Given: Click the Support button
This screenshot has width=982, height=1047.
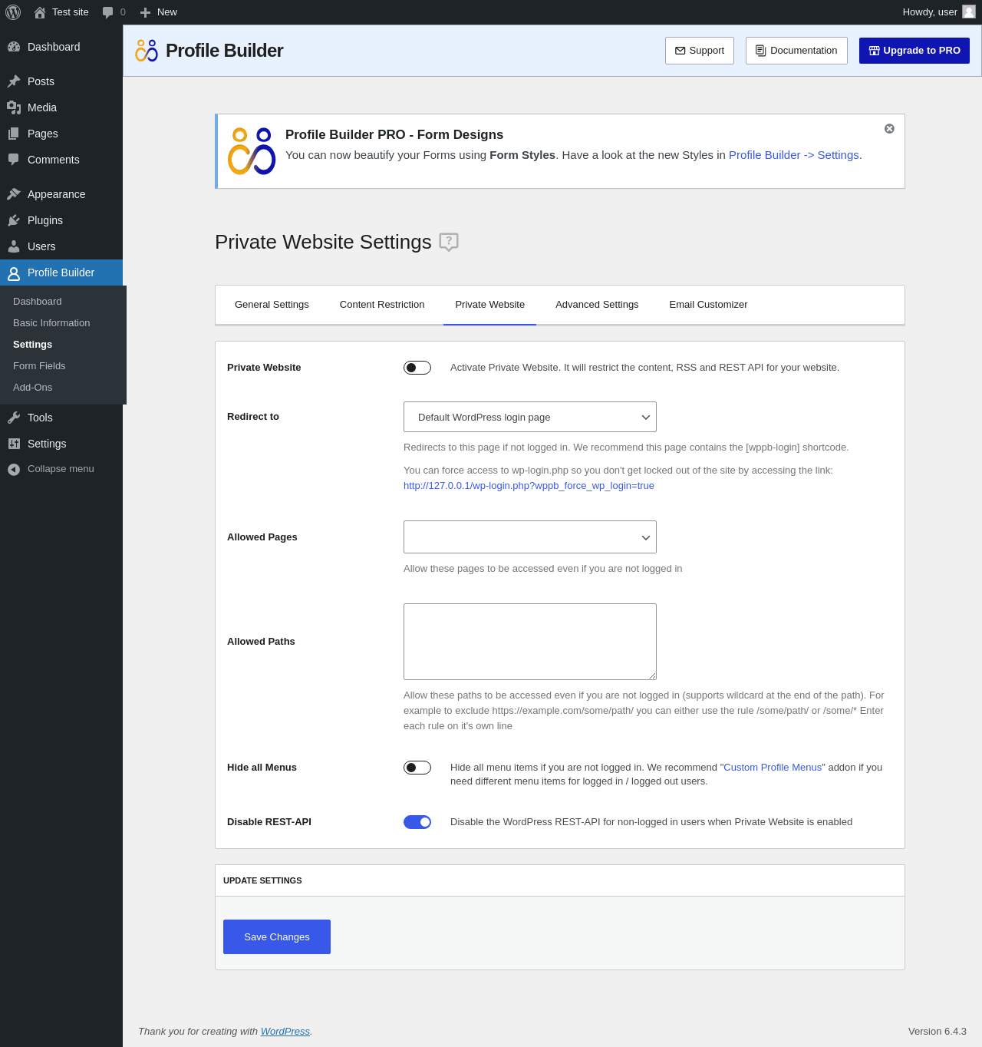Looking at the screenshot, I should (x=700, y=51).
